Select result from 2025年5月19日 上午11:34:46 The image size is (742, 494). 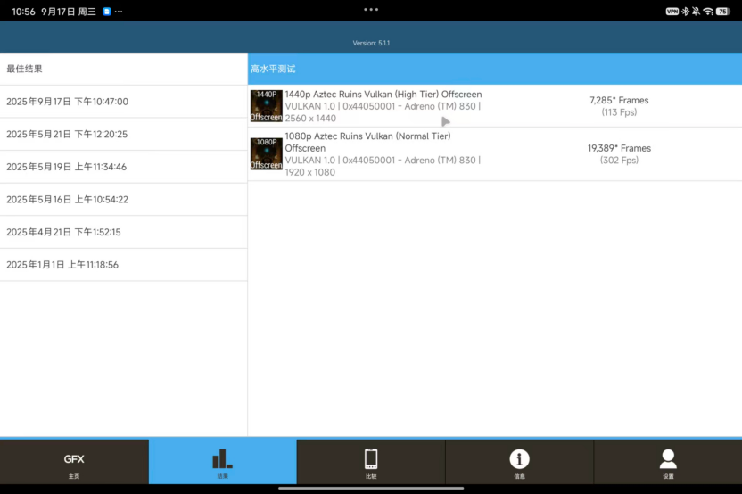(123, 167)
